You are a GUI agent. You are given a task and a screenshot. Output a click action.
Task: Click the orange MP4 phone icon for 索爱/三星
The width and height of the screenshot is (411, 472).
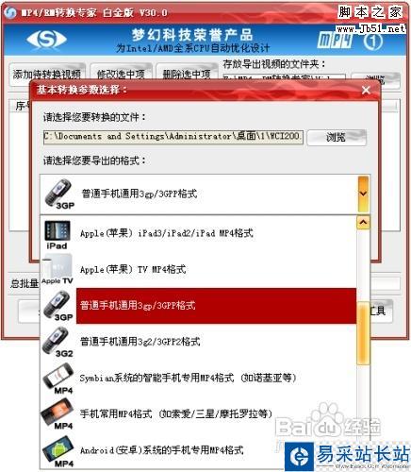click(x=58, y=414)
